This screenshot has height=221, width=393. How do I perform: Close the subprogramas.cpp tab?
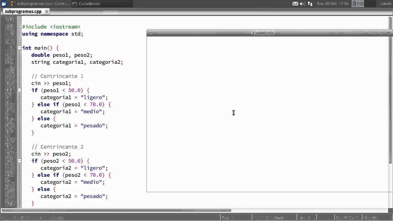click(x=47, y=11)
